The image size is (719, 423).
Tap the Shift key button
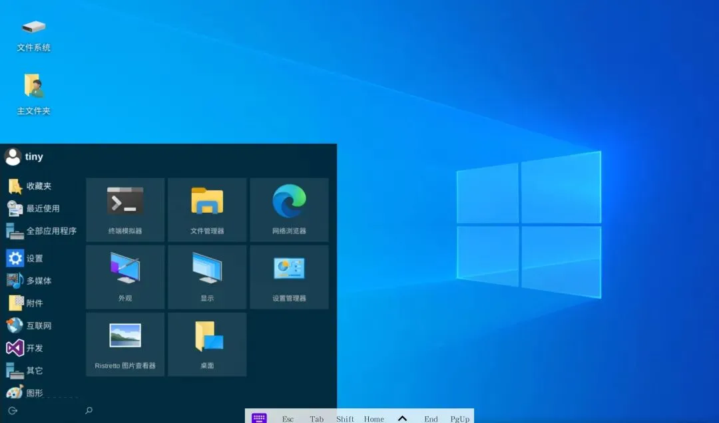345,419
